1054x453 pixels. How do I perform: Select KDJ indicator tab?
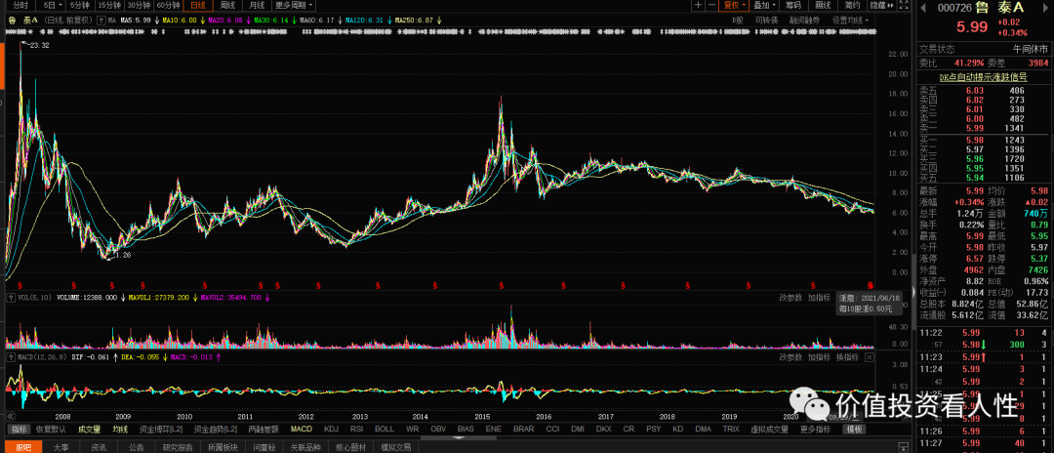click(332, 429)
